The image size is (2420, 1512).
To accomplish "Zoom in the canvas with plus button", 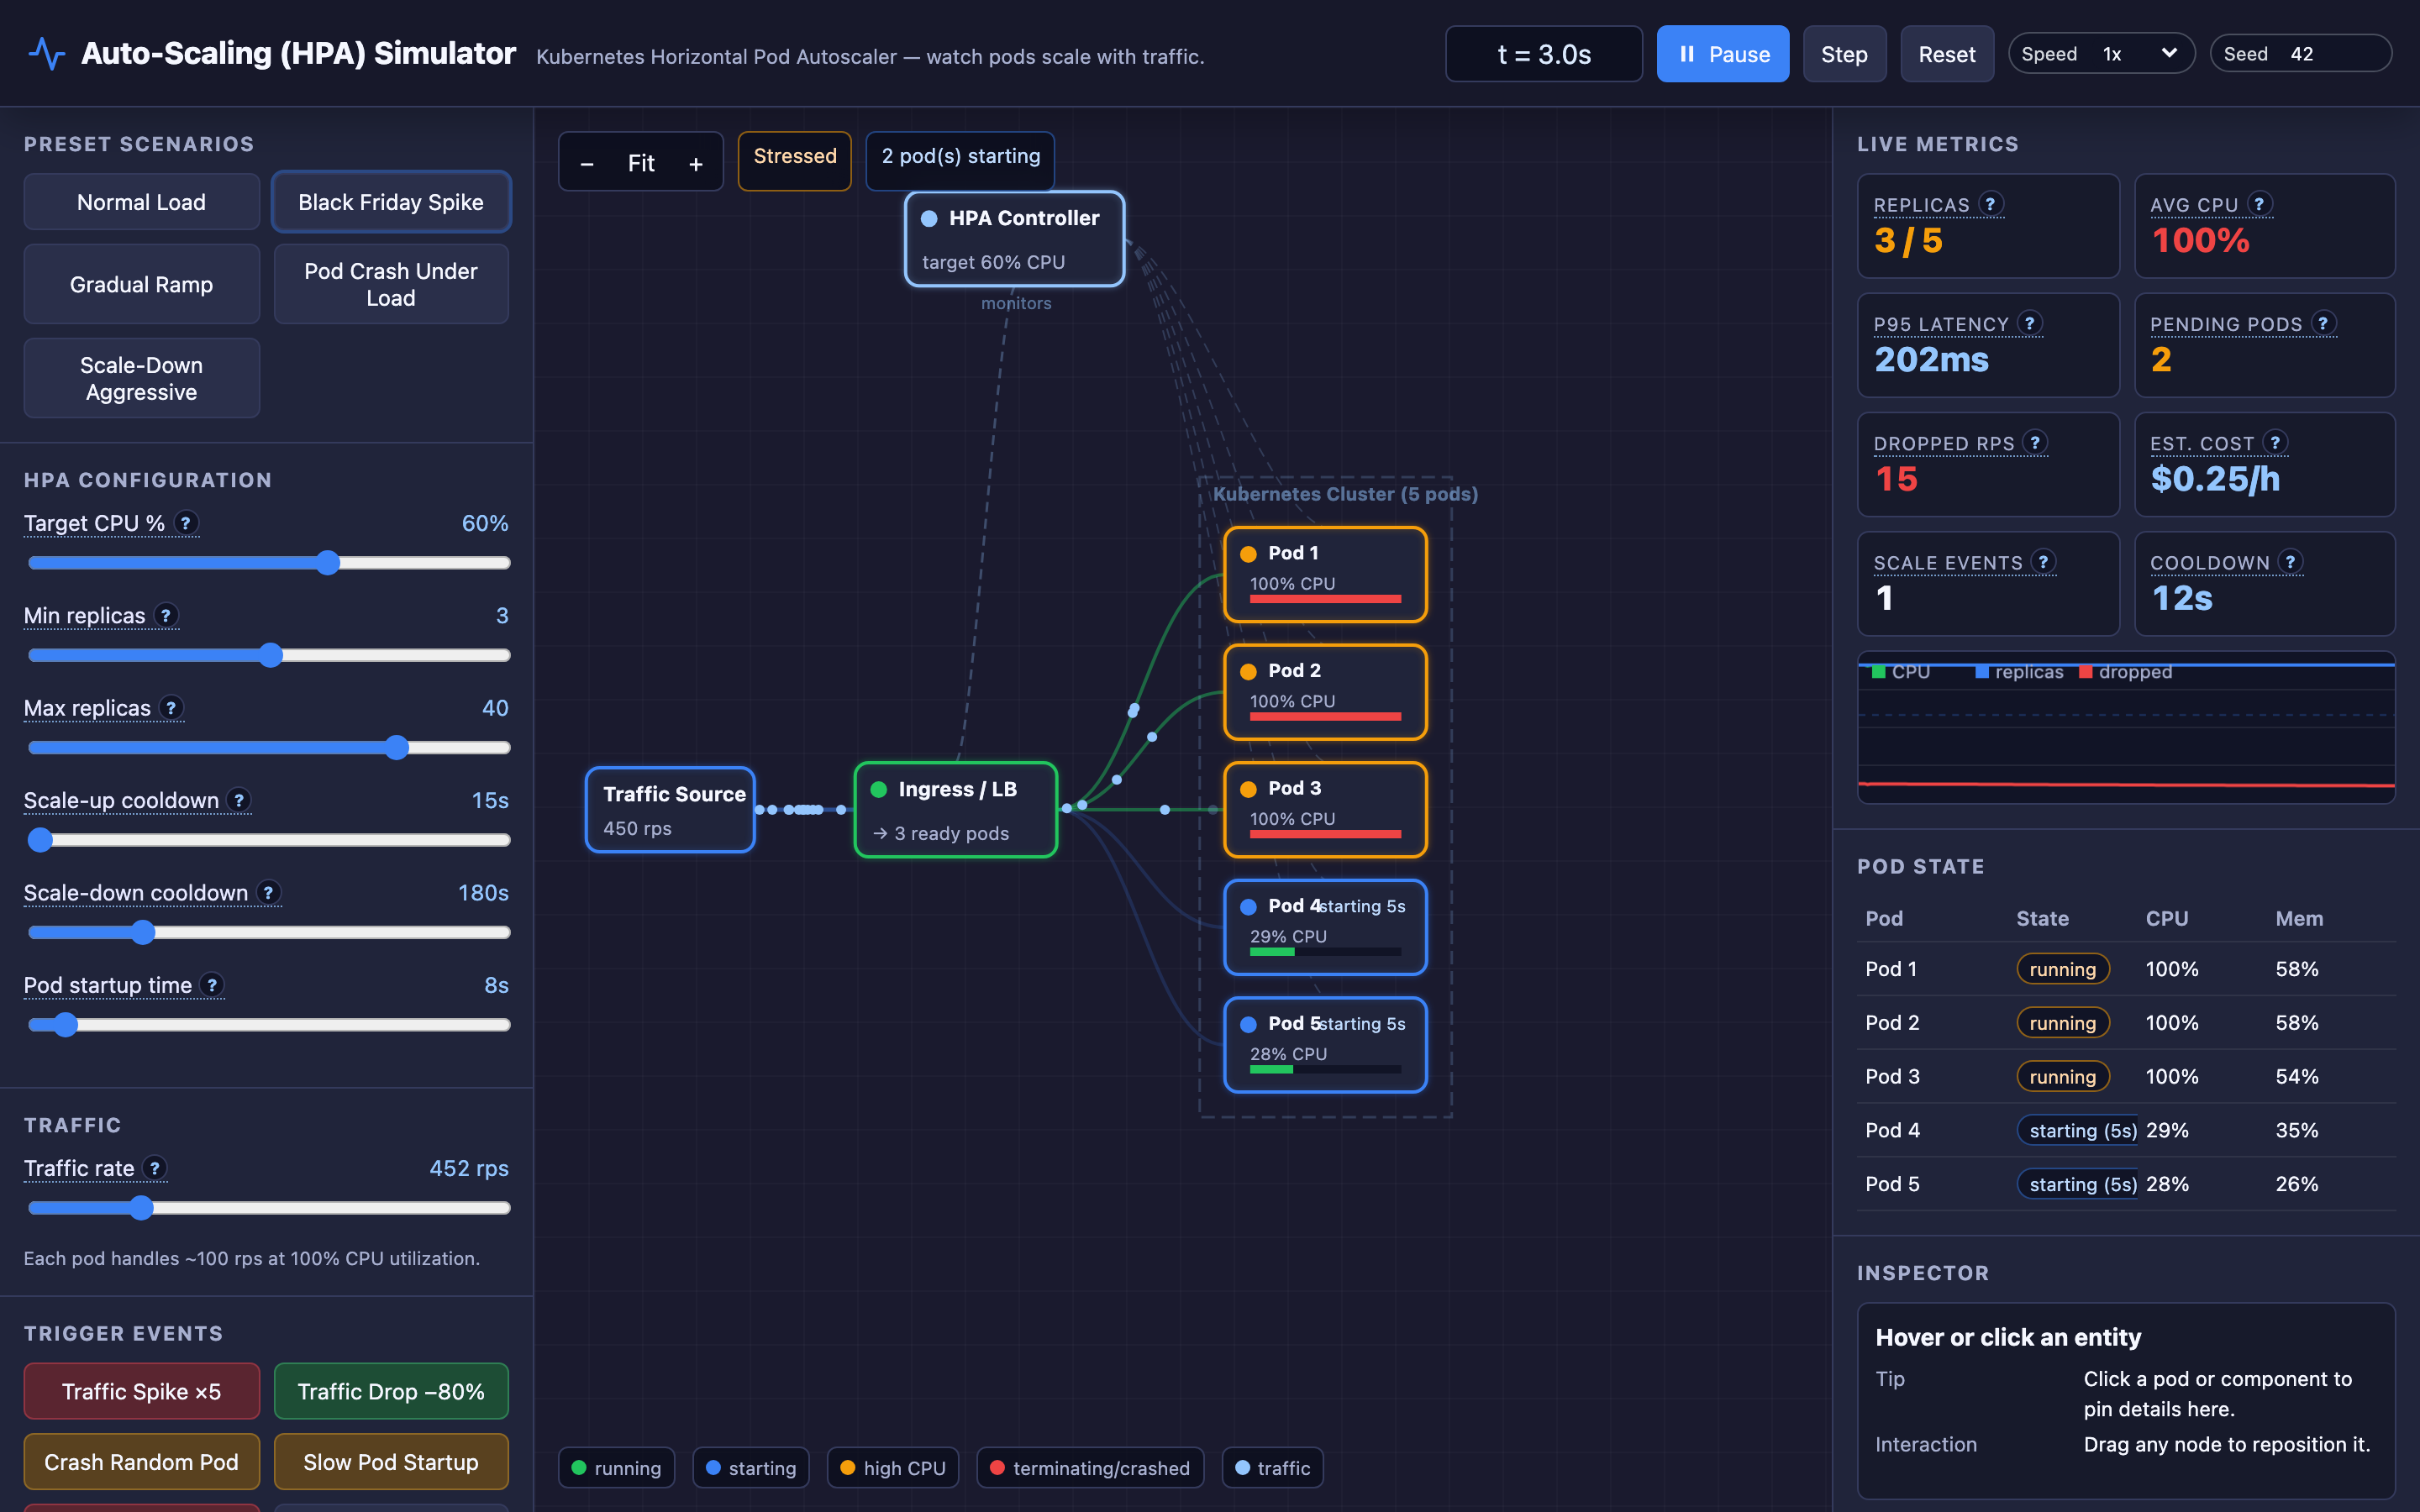I will point(696,163).
